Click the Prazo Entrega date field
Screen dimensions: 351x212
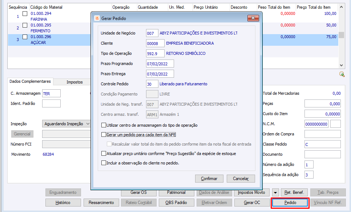(160, 74)
